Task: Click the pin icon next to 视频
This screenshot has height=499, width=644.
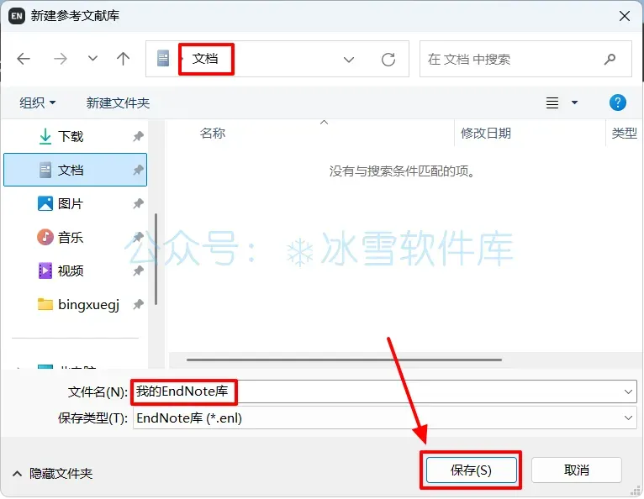Action: tap(139, 271)
